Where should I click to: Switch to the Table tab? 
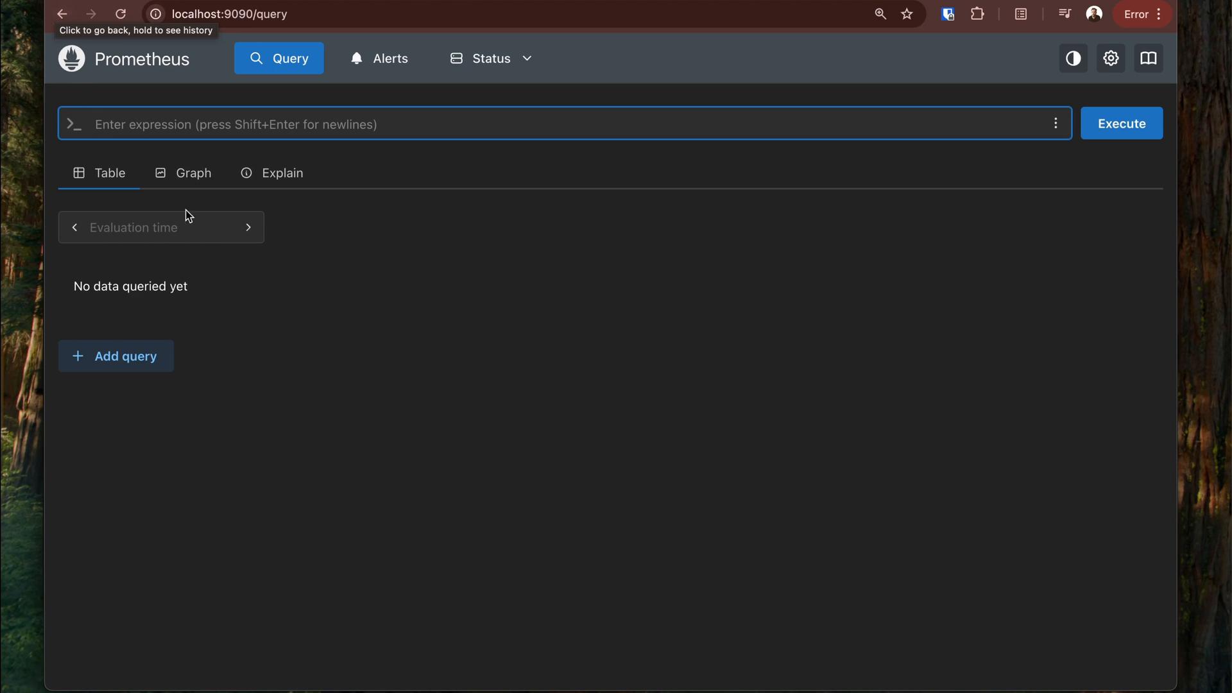click(x=99, y=173)
